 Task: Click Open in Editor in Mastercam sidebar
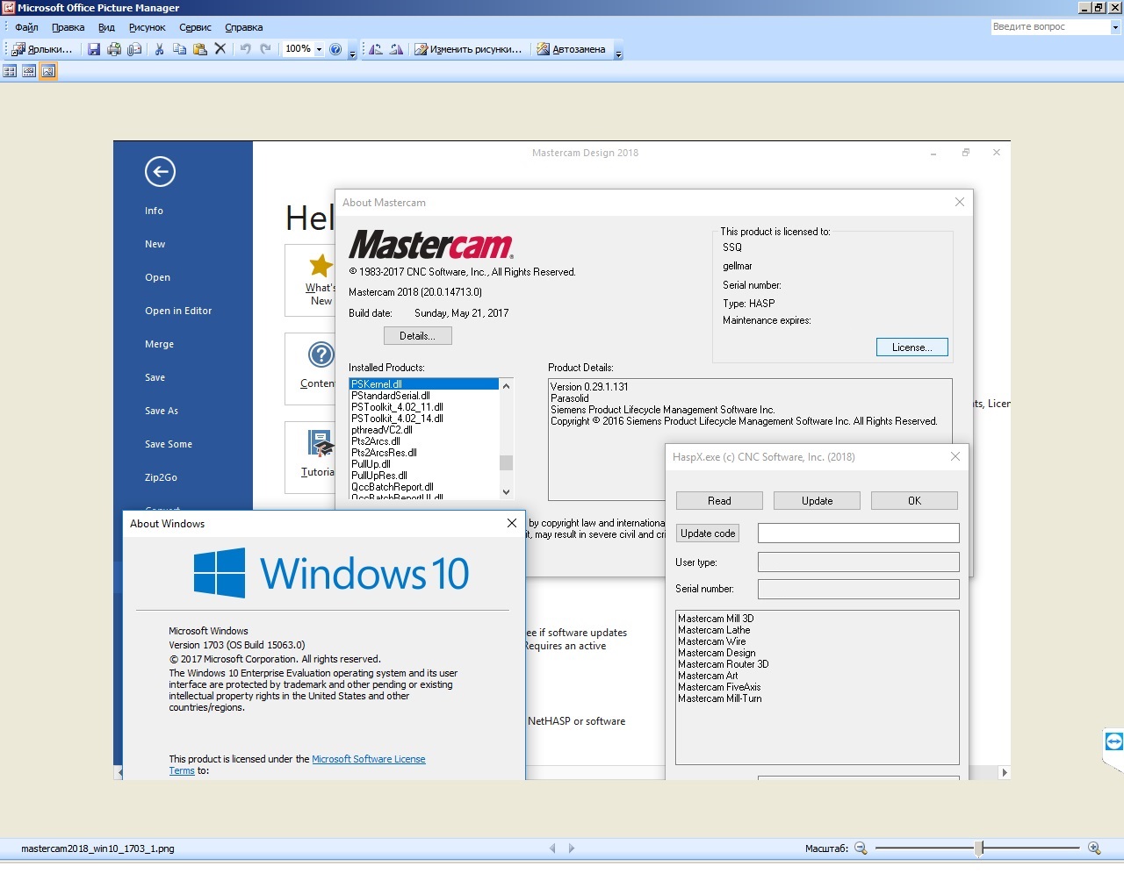pos(178,311)
